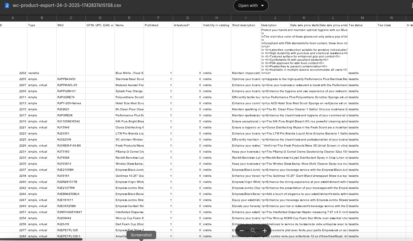Screen dimensions: 413x241
Task: Reset zoom using the magnifier icon
Action: 253,231
